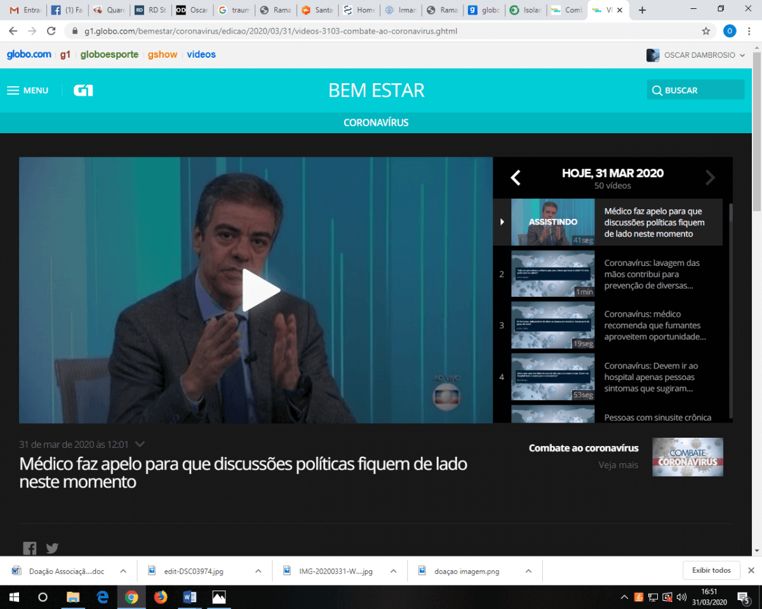Open the Windows notification center
This screenshot has width=762, height=609.
click(x=744, y=597)
